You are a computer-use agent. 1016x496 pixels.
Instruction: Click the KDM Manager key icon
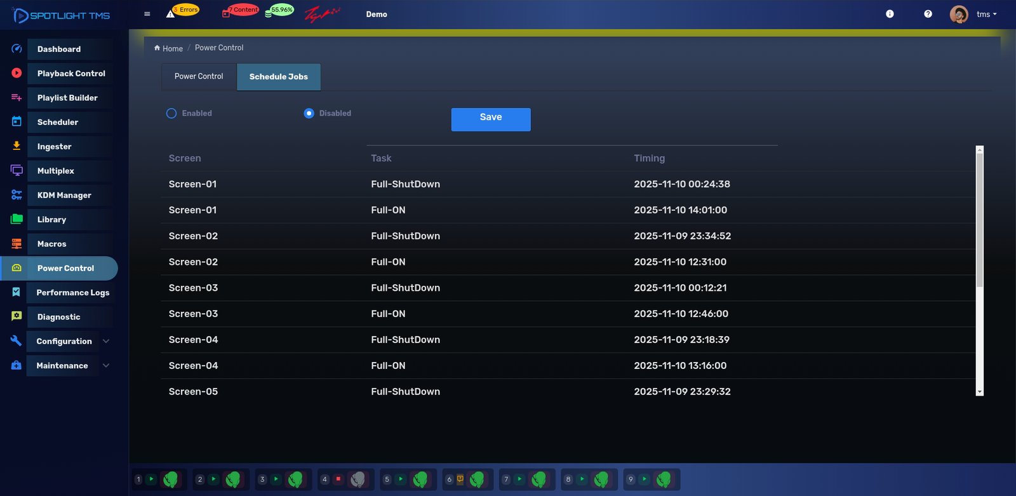click(17, 195)
